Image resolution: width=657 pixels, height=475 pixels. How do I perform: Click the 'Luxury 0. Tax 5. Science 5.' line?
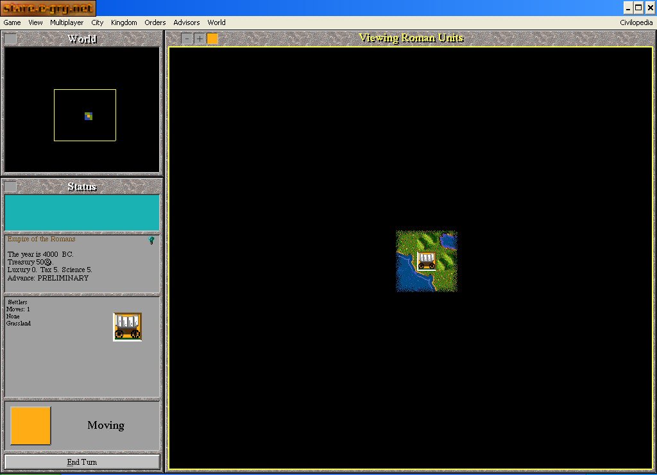pos(49,270)
